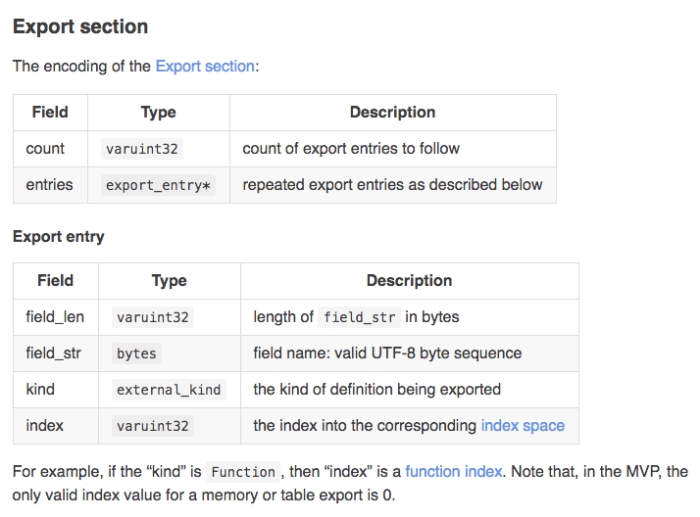
Task: Select the "count" field cell
Action: [45, 149]
